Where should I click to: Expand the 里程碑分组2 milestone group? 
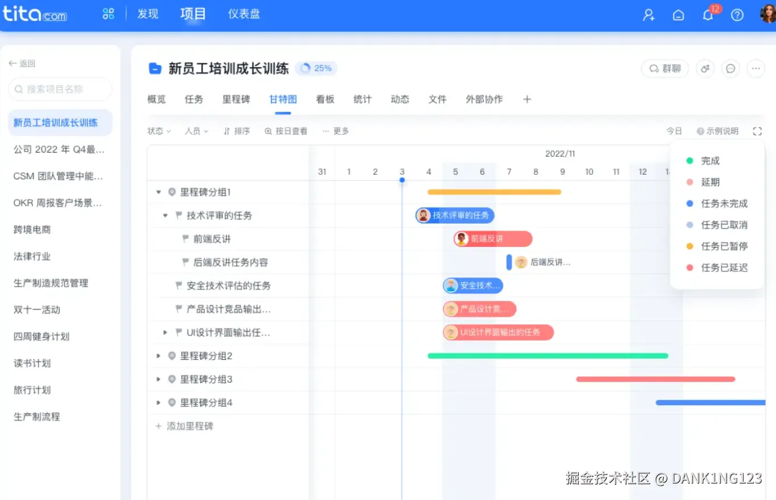[x=159, y=356]
